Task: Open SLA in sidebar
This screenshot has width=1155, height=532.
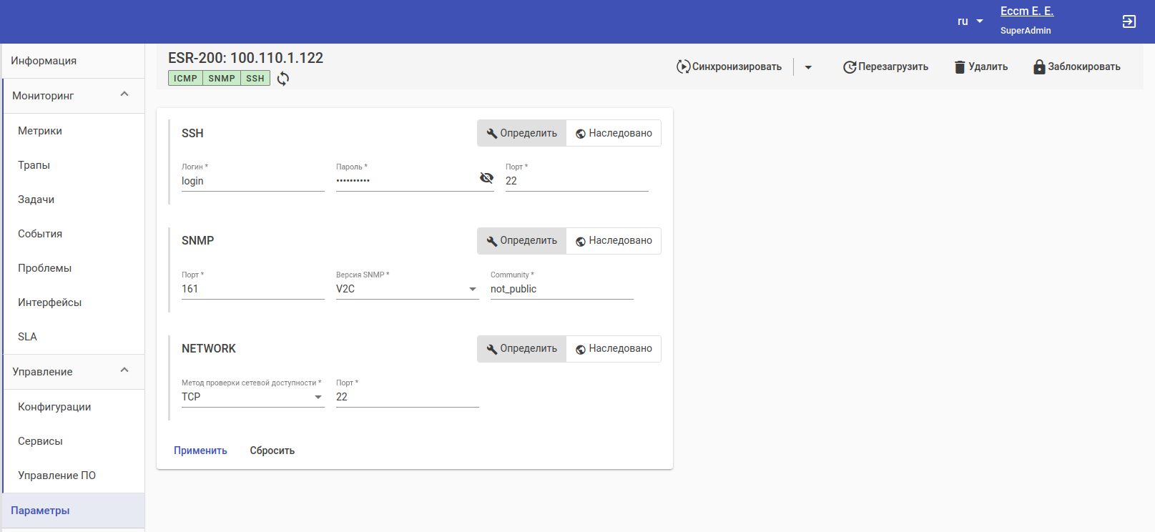Action: (x=74, y=337)
